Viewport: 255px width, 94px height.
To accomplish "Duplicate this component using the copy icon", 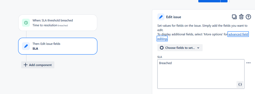I will pyautogui.click(x=234, y=17).
